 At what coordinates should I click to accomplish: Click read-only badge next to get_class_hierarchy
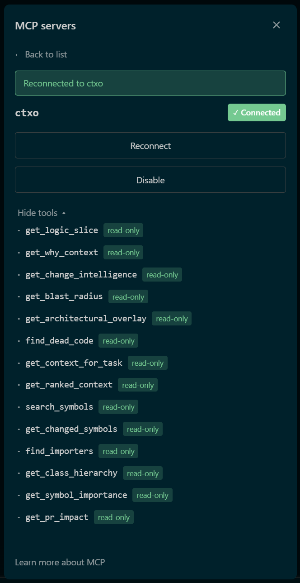(143, 473)
